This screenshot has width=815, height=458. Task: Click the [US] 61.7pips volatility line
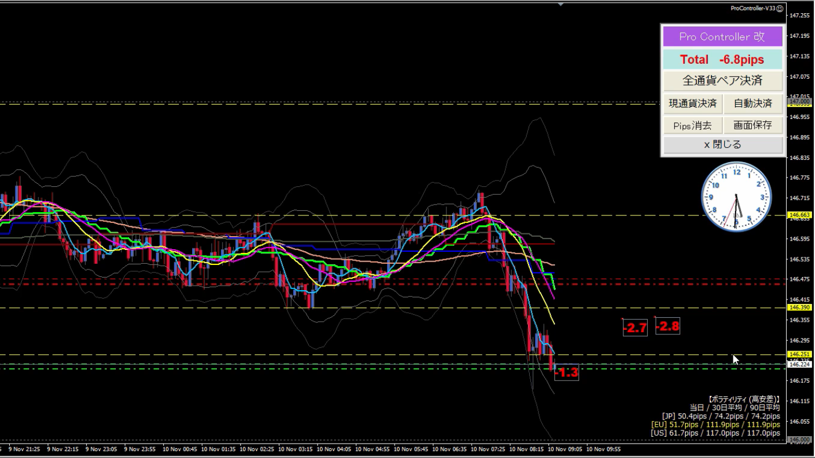(715, 433)
